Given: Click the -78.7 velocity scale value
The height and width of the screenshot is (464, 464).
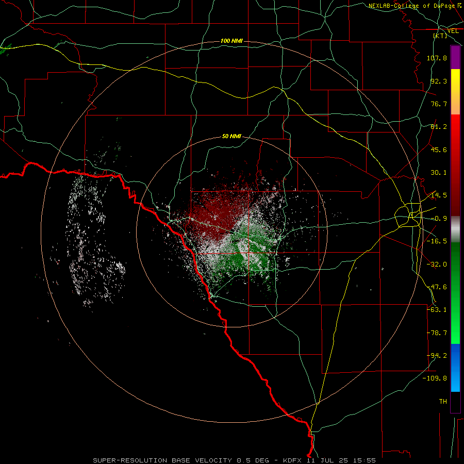Looking at the screenshot, I should pos(437,333).
